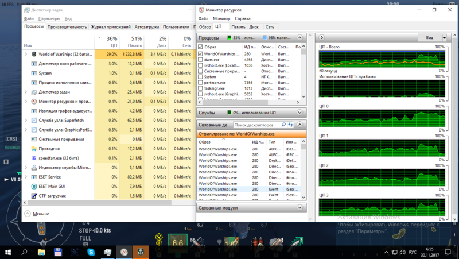Sort by ЦП column in Task Manager
Viewport: 459px width, 259px height.
pos(107,42)
